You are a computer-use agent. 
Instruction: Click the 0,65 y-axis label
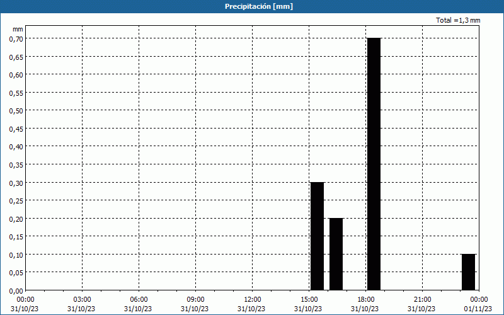pyautogui.click(x=16, y=57)
